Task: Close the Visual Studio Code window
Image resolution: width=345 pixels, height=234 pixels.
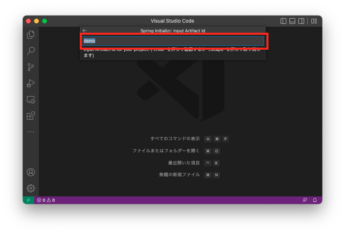Action: tap(28, 21)
